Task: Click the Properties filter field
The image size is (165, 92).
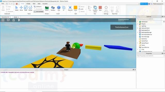Action: pos(150,56)
